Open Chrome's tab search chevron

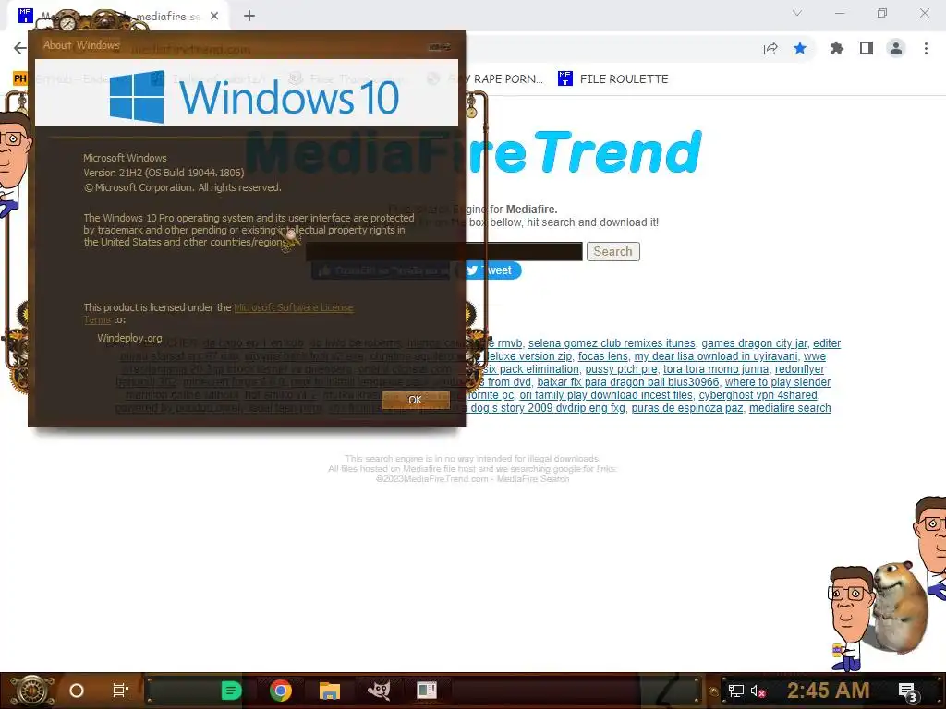(797, 13)
